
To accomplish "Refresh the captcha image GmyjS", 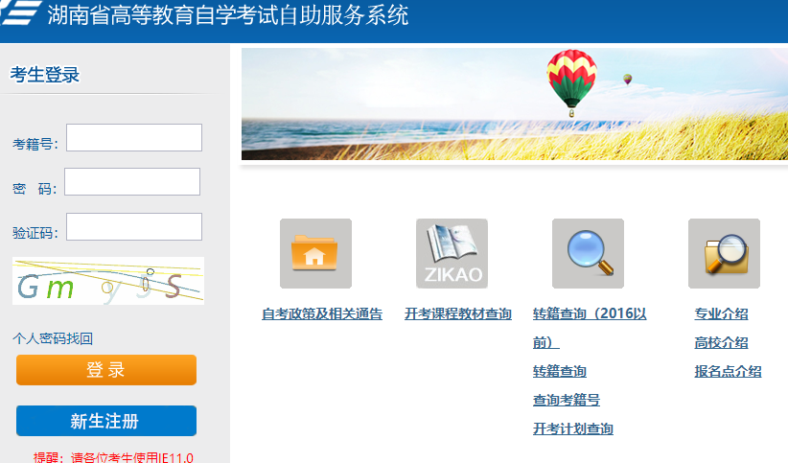I will tap(108, 281).
